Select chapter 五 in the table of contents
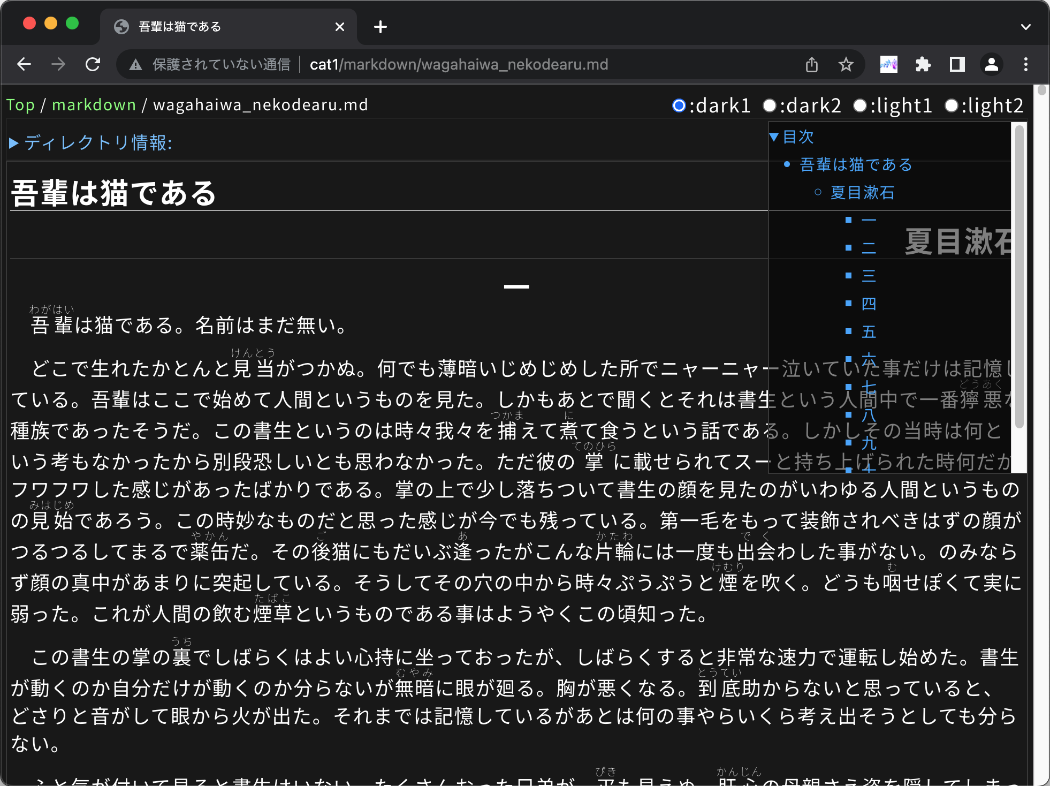The width and height of the screenshot is (1050, 786). point(869,331)
